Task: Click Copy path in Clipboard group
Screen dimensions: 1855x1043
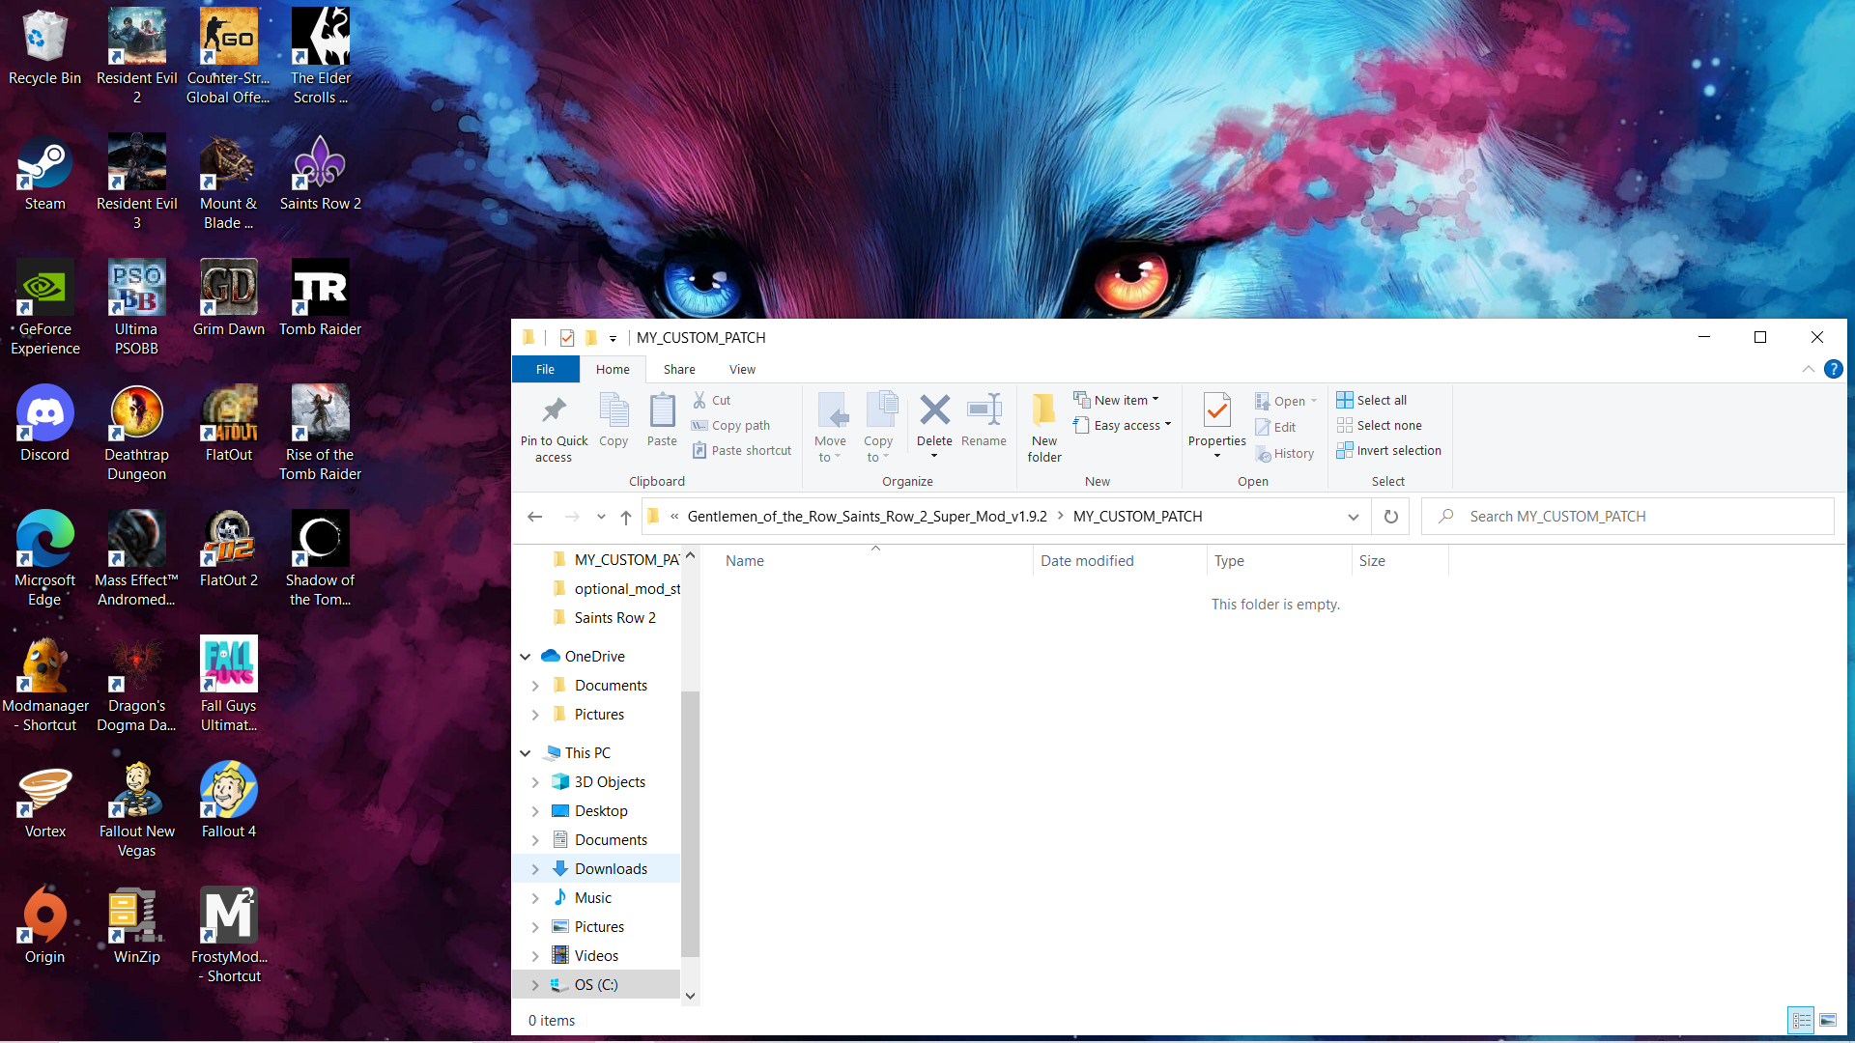Action: click(731, 425)
